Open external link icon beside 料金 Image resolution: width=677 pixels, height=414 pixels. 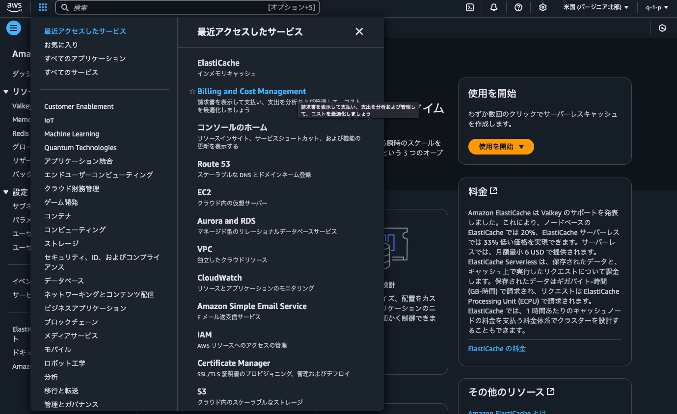coord(493,191)
